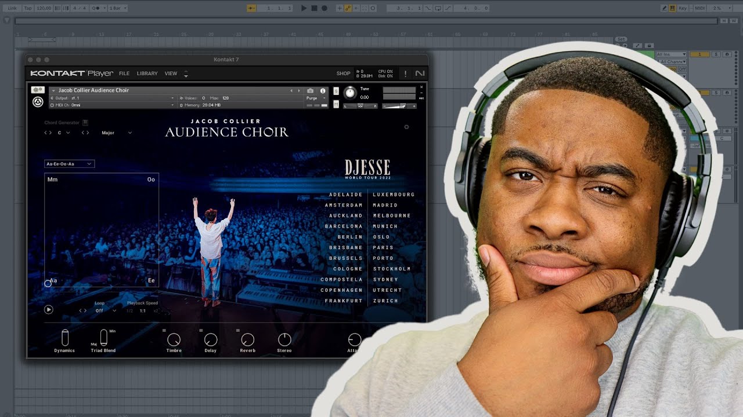Click the Reverb knob

coord(247,339)
